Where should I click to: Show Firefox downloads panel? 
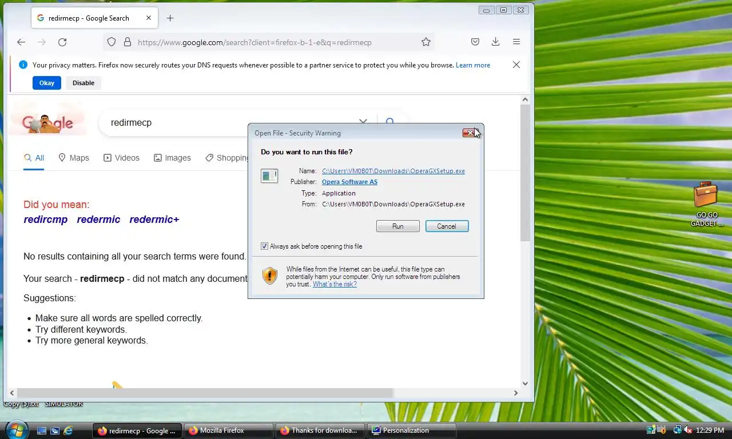coord(495,42)
